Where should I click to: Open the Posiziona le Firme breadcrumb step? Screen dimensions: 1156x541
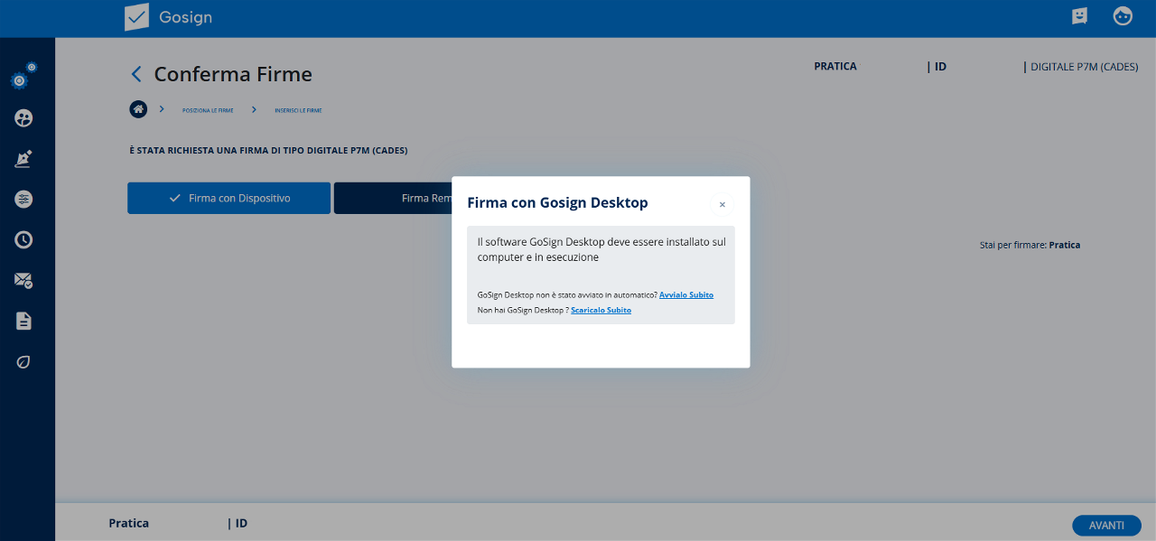pos(208,110)
